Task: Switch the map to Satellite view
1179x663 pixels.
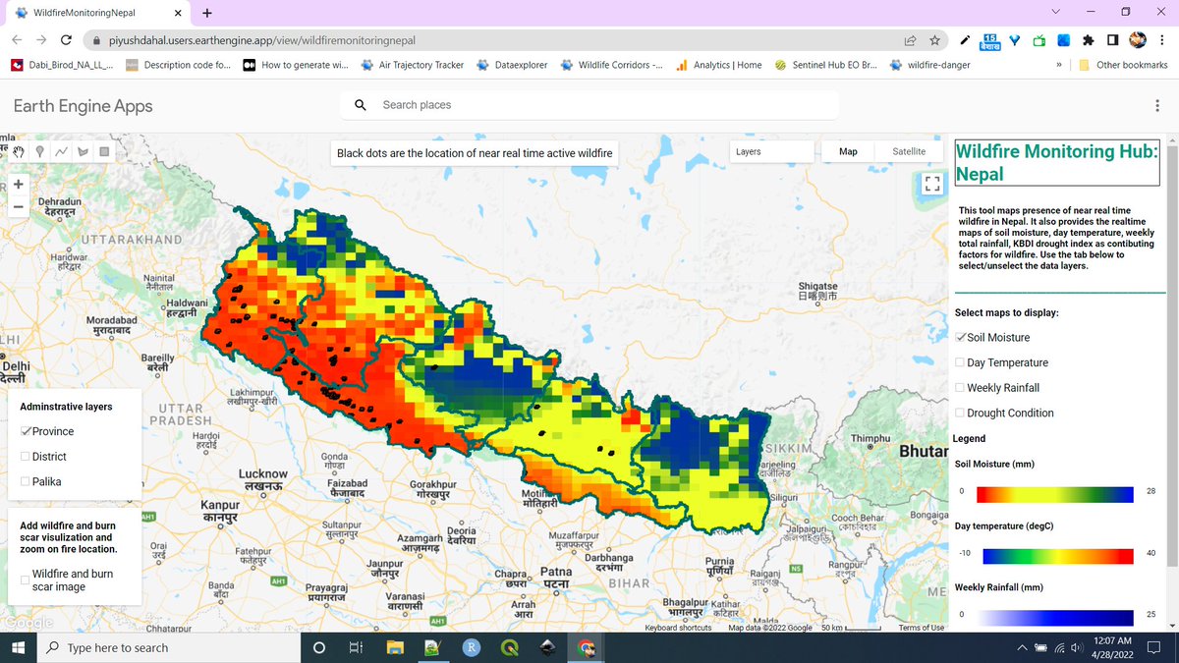Action: point(906,151)
